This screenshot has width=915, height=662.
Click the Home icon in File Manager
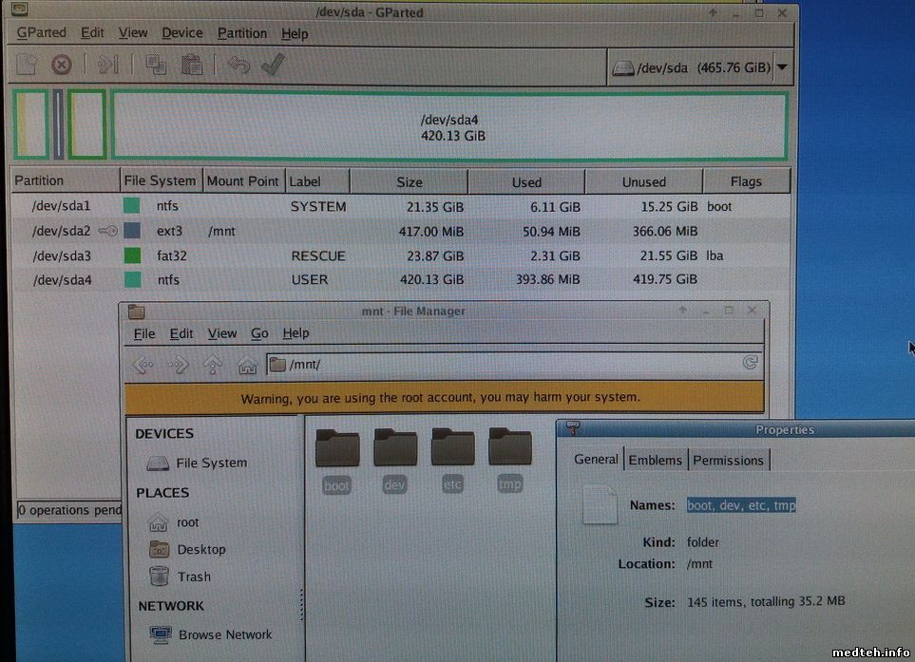coord(247,364)
